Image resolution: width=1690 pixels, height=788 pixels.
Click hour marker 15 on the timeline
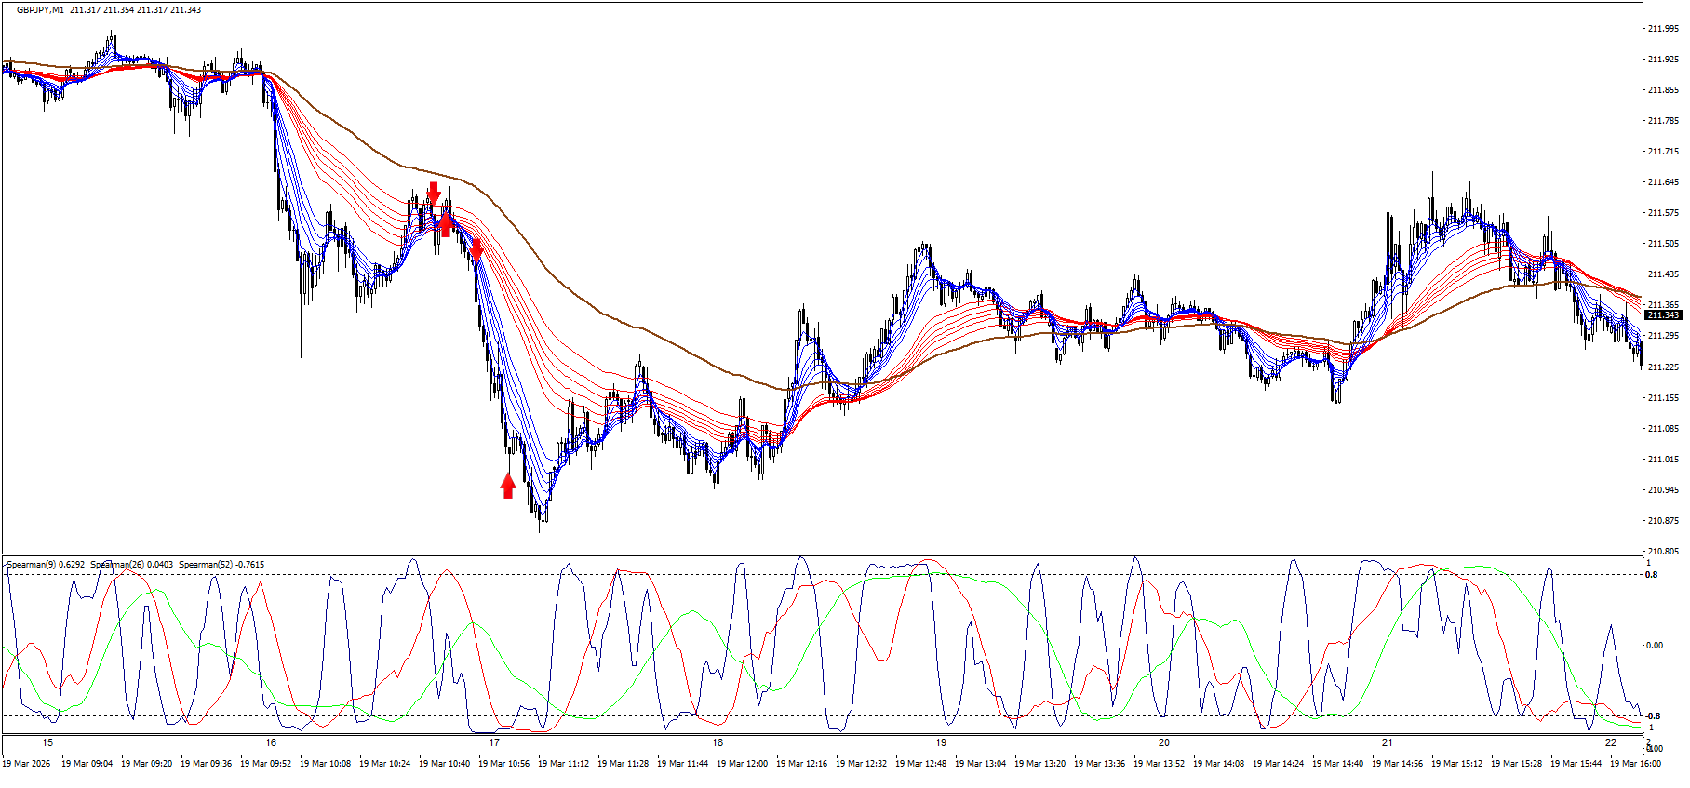coord(47,742)
